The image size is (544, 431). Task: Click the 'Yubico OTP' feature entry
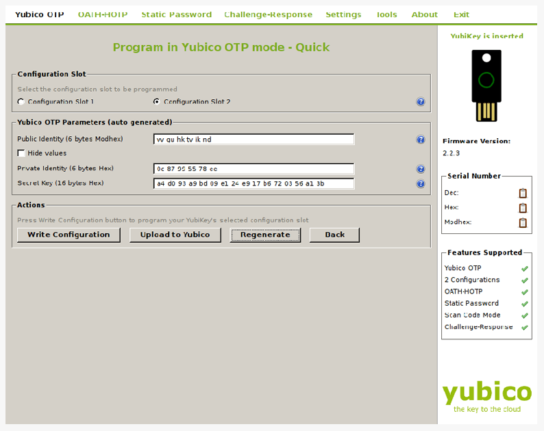click(x=463, y=268)
